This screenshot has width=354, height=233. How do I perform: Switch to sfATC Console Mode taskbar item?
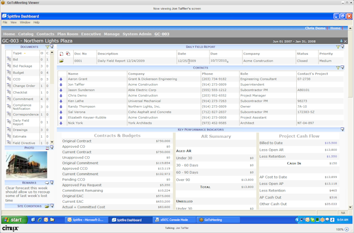[x=174, y=219]
